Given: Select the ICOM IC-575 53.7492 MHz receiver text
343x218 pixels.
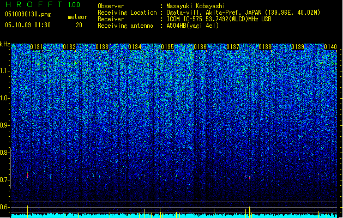Looking at the screenshot, I should pyautogui.click(x=219, y=19).
